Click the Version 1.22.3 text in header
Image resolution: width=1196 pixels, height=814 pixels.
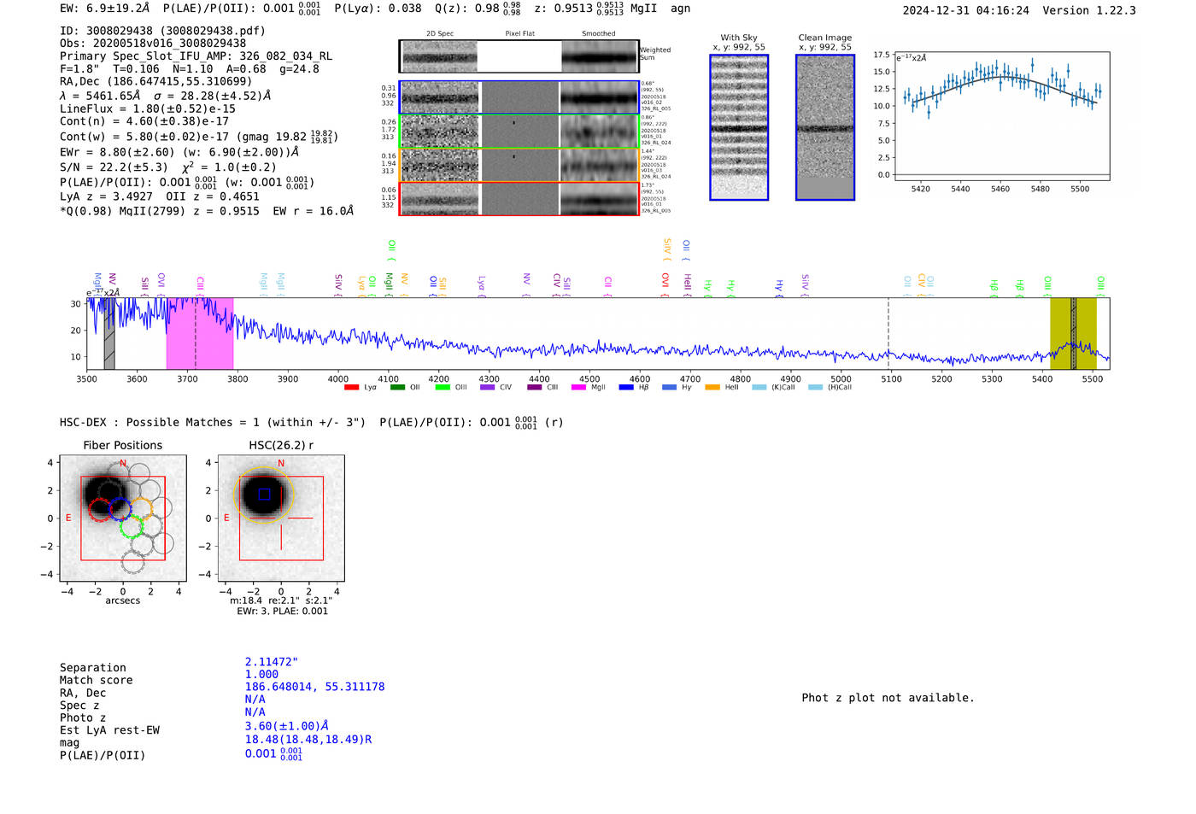(x=1088, y=10)
